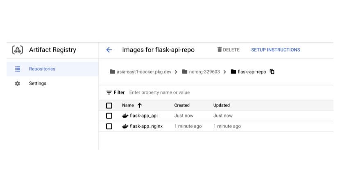The width and height of the screenshot is (340, 192).
Task: Click folder icon beside flask-api-repo breadcrumb
Action: click(233, 71)
